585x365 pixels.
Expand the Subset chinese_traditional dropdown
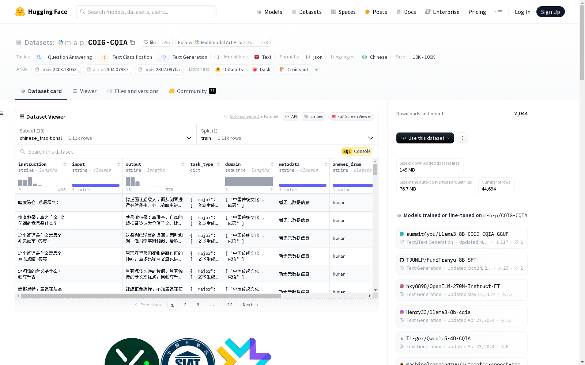pos(106,134)
